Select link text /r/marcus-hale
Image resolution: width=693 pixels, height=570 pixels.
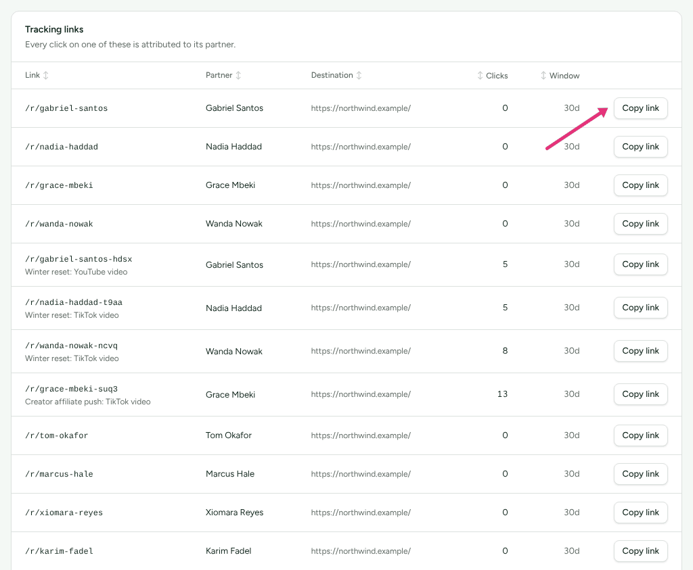[60, 474]
